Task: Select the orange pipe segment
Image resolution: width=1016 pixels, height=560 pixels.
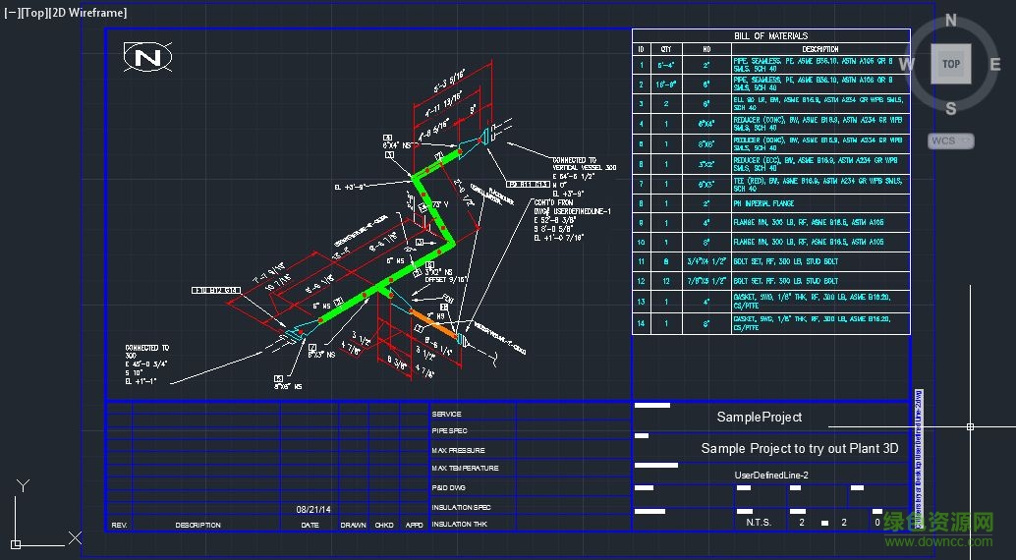Action: pyautogui.click(x=431, y=323)
